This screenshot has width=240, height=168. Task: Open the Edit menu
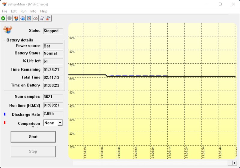[14, 11]
